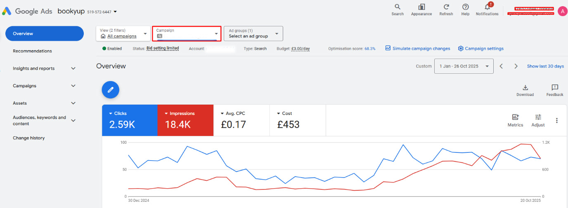Open the Notifications bell

(487, 7)
